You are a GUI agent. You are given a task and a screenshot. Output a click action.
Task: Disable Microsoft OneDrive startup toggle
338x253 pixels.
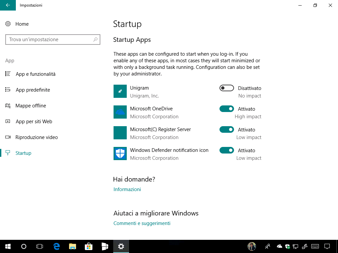click(x=226, y=109)
